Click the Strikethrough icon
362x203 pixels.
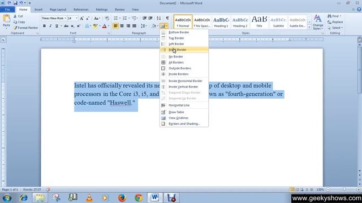tap(66, 26)
